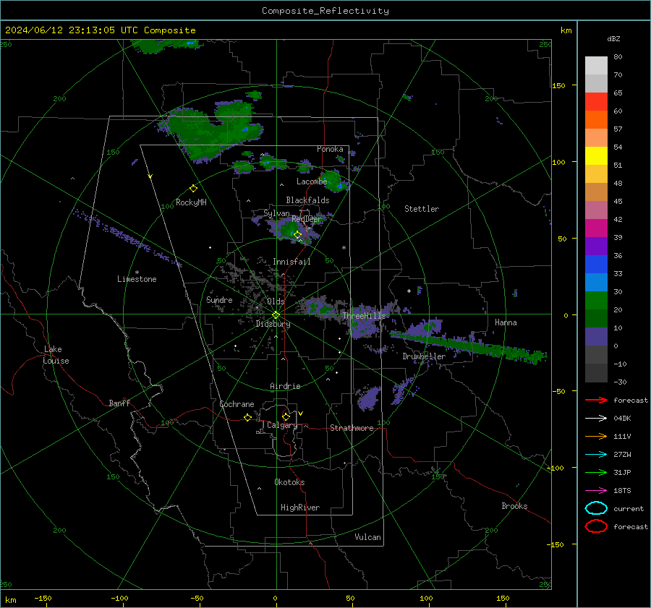
Task: Click the Sundre town label
Action: [219, 299]
